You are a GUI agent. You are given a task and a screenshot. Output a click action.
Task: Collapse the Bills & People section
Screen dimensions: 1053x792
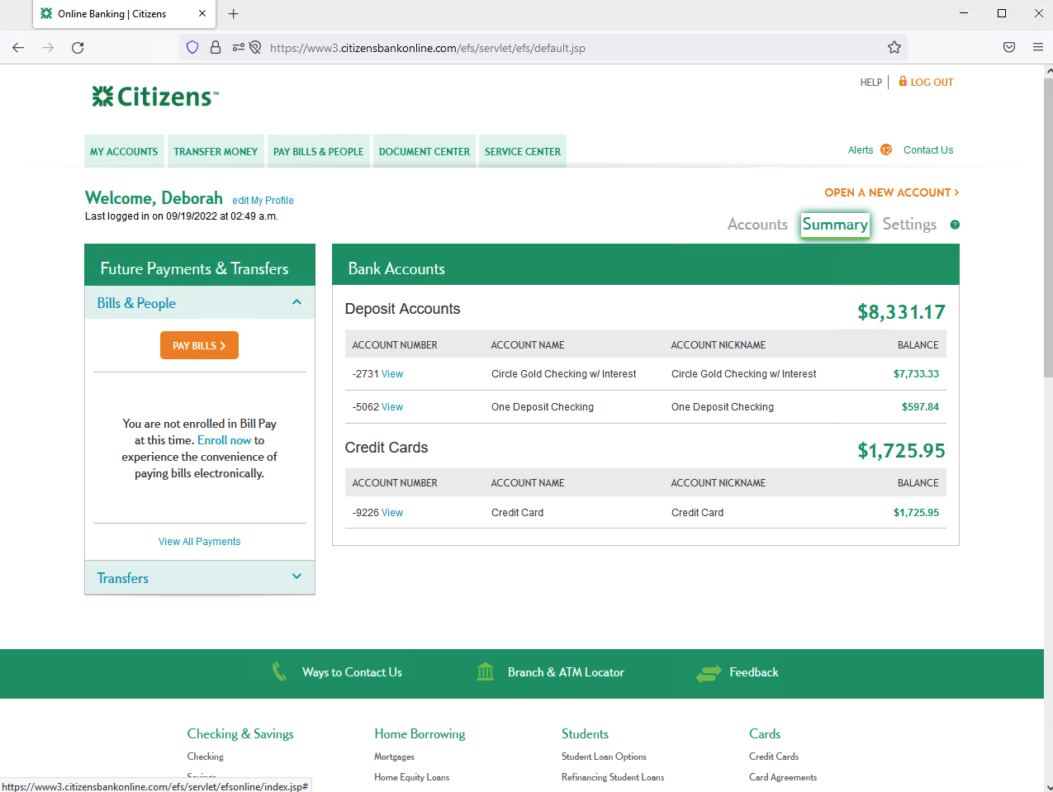pos(297,303)
